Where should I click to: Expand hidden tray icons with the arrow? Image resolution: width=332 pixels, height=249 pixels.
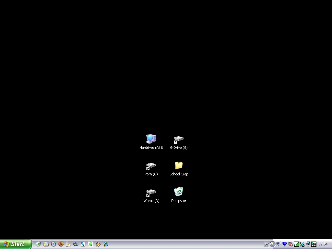pyautogui.click(x=272, y=244)
